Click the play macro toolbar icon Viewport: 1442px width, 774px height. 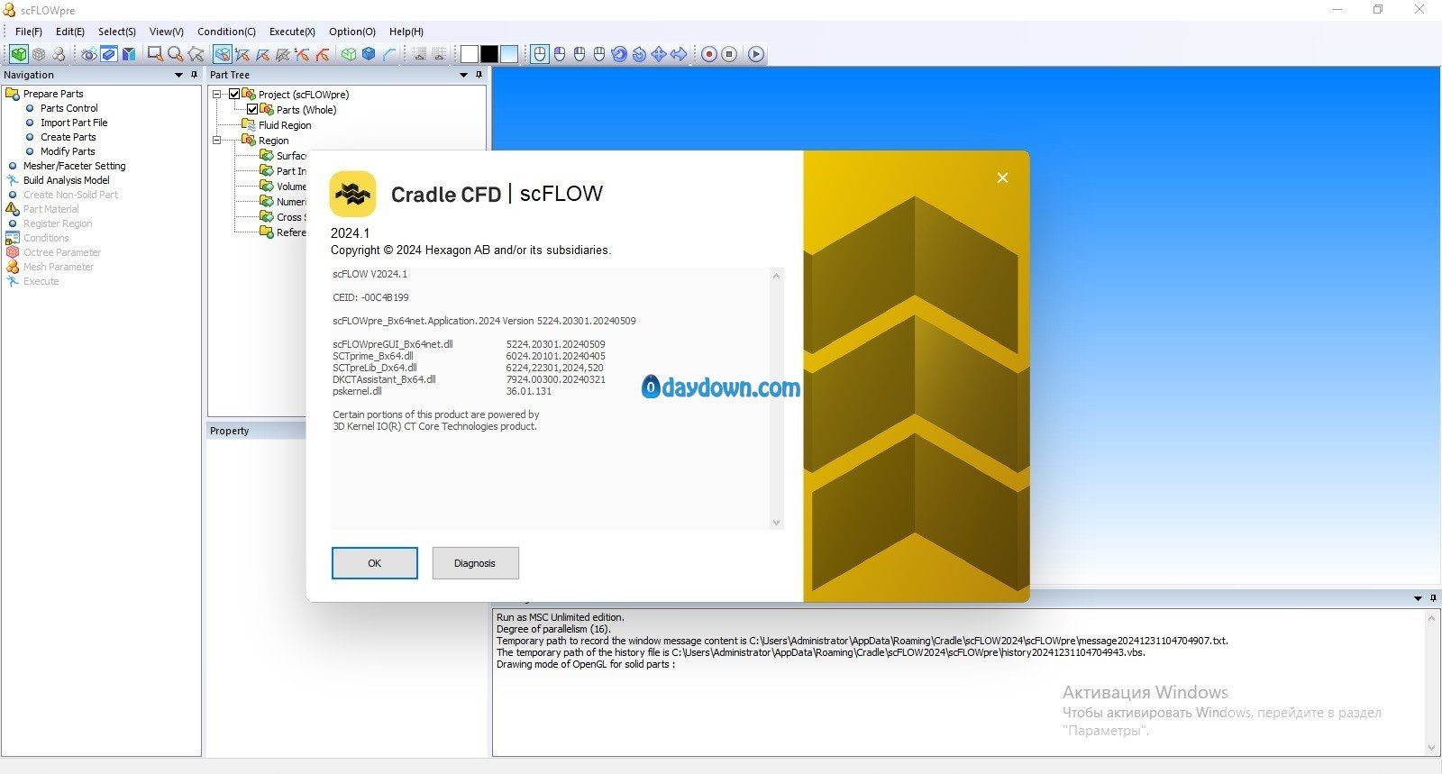756,54
